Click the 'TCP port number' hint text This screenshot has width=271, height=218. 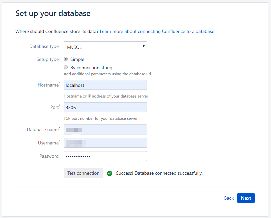pyautogui.click(x=101, y=118)
